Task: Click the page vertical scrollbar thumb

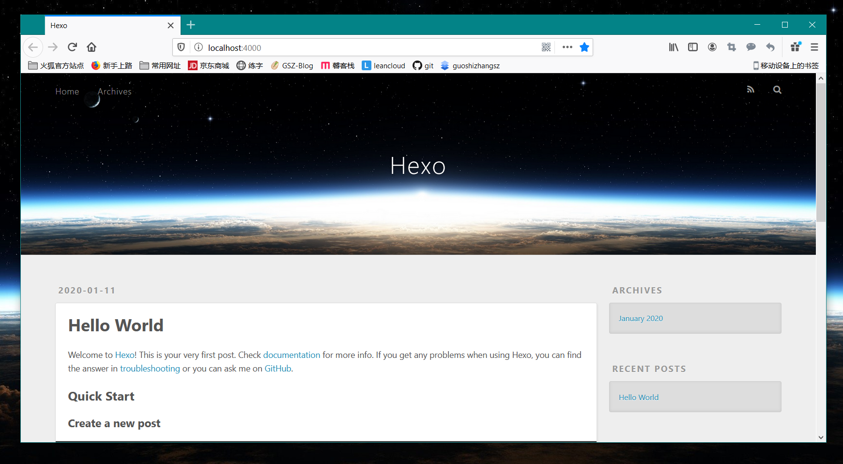Action: click(x=821, y=153)
